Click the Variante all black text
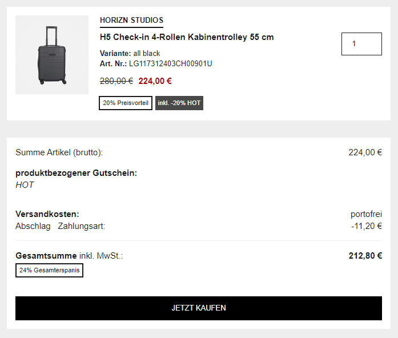 130,54
